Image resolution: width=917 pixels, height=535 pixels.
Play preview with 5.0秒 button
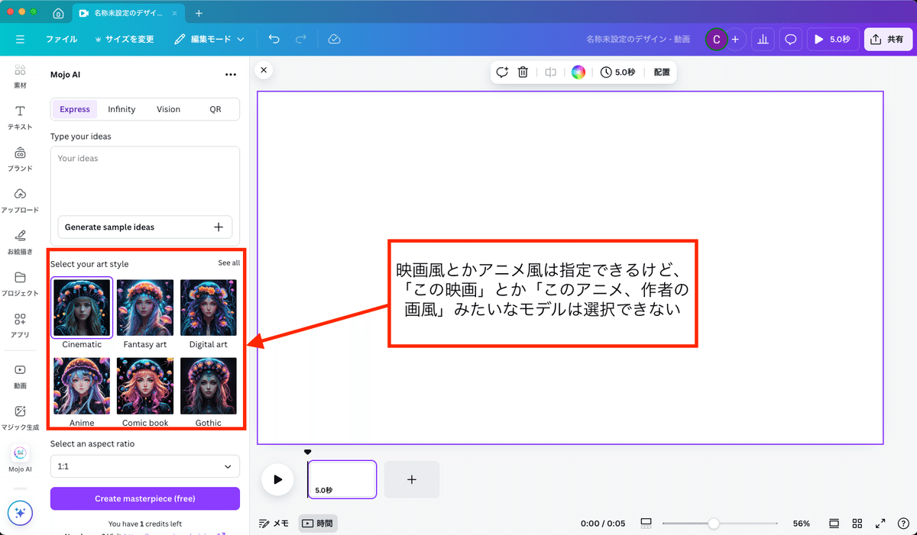[x=832, y=39]
